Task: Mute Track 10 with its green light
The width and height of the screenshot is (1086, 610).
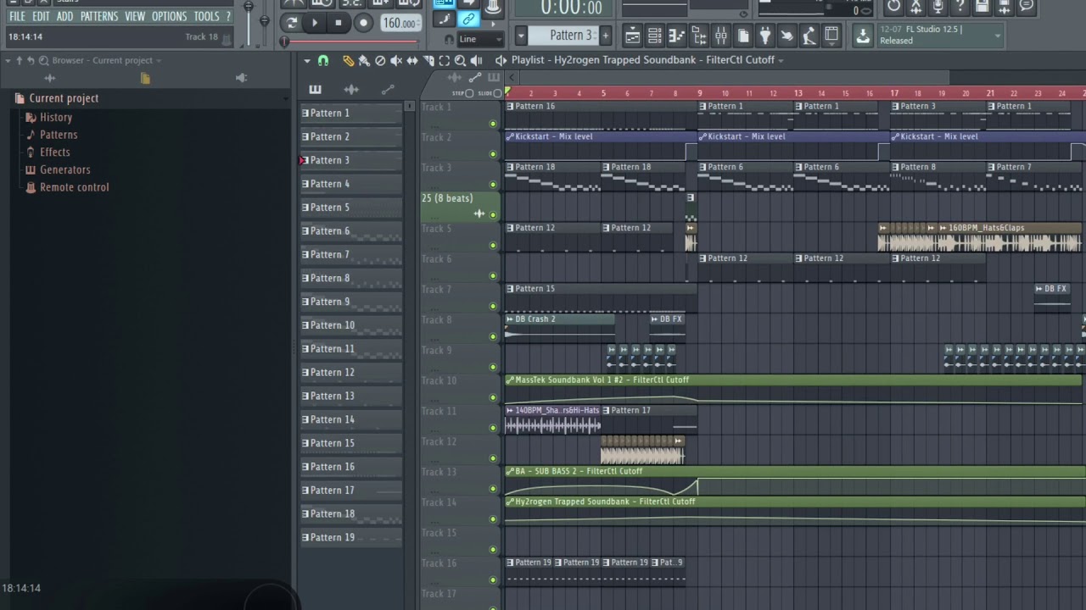Action: click(493, 397)
